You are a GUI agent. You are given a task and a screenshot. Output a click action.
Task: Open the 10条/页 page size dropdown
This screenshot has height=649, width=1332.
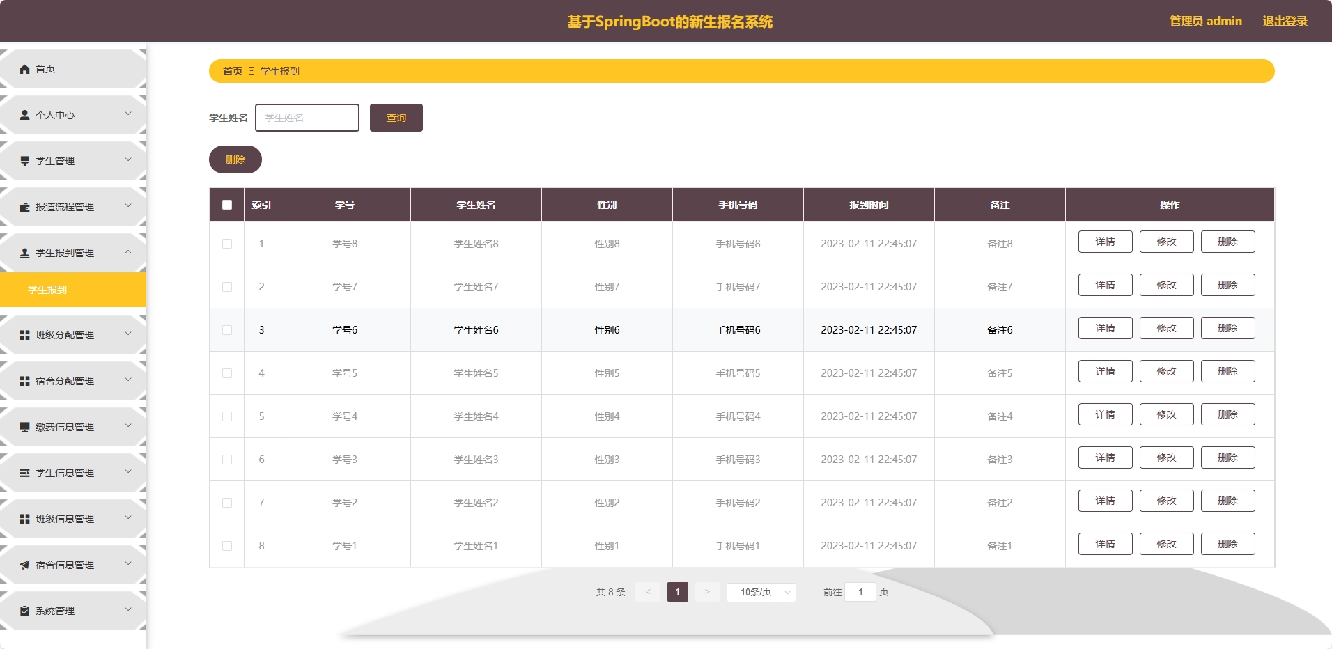coord(761,592)
